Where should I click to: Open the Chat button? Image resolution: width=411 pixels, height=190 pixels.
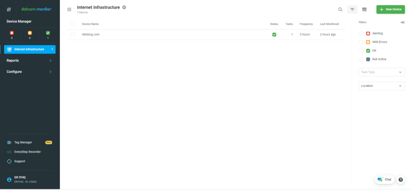(385, 180)
